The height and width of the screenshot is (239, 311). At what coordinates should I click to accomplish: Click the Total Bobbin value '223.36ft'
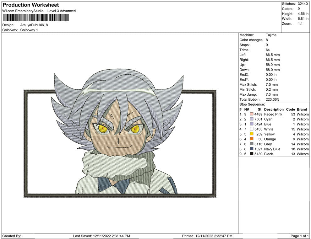click(x=272, y=99)
